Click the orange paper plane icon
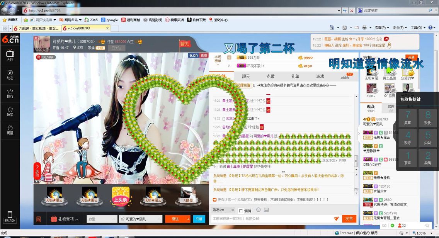Viewport: 439px width, 238px height. [336, 219]
